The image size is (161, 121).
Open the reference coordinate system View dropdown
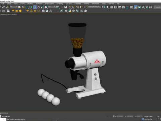[x=52, y=7]
